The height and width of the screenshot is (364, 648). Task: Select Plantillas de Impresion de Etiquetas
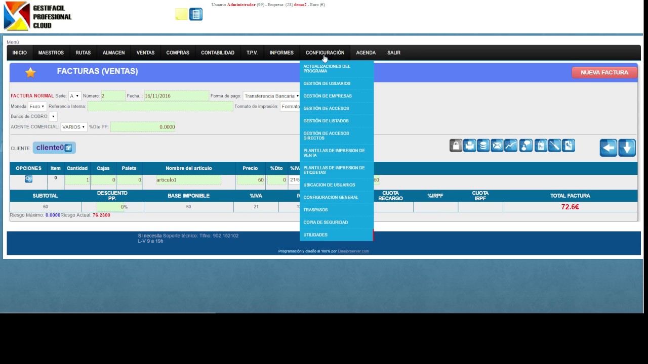click(x=337, y=170)
